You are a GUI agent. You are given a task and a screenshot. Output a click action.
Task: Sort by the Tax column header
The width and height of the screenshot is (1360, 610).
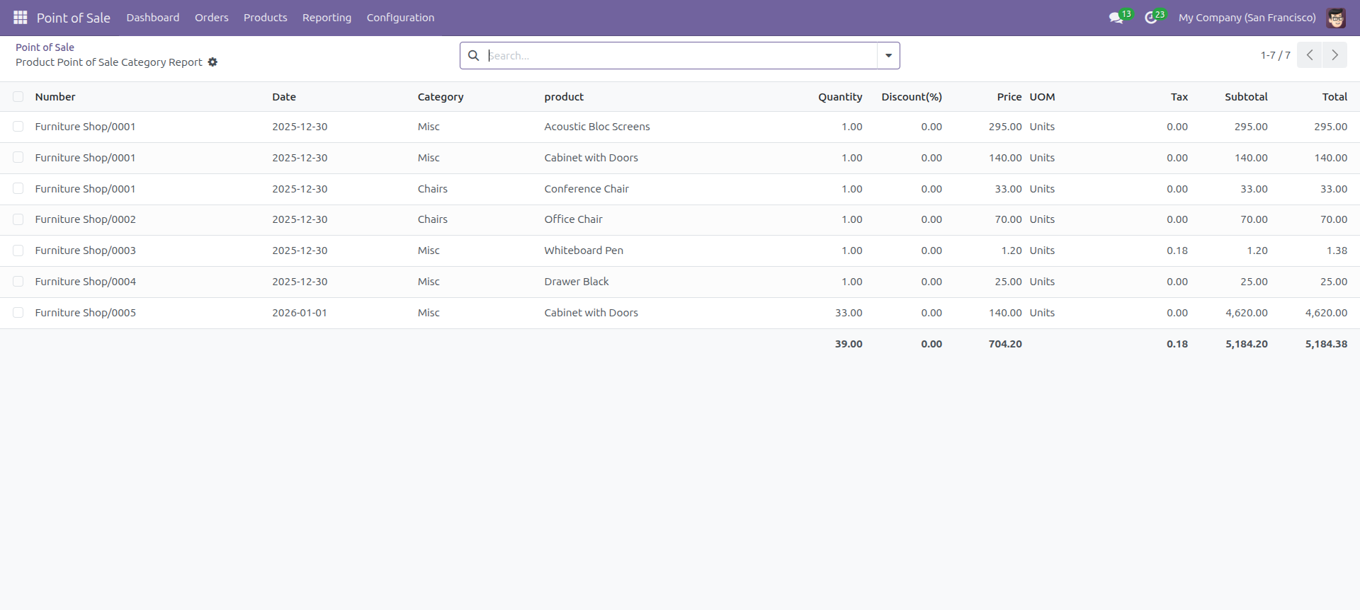[1179, 97]
